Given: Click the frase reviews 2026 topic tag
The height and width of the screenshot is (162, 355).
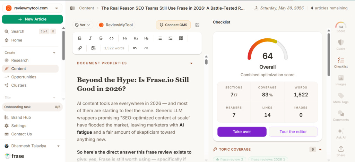Looking at the screenshot, I should (268, 160).
